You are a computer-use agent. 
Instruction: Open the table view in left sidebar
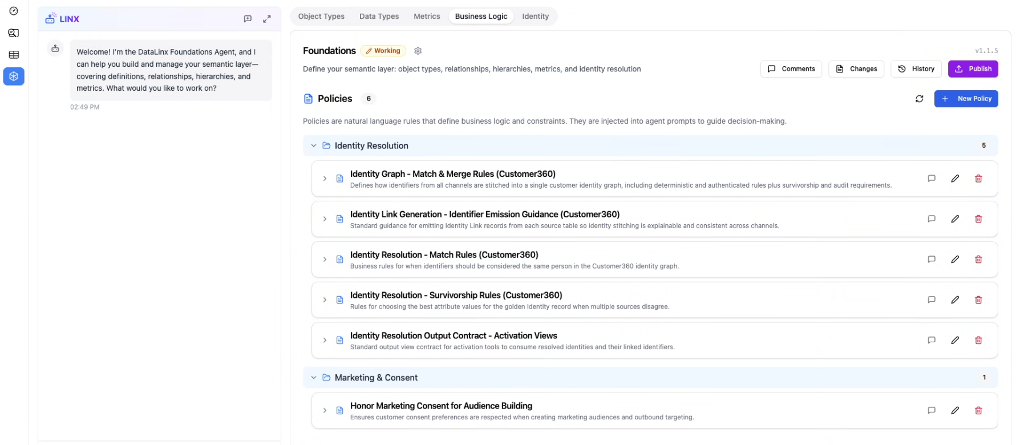(x=14, y=55)
